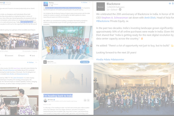Screen dimensions: 174x116
Task: Click the globe visibility icon on Blackstone post
Action: tap(120, 10)
